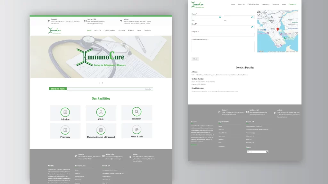Click the Breaking News label
The height and width of the screenshot is (184, 328).
coord(58,89)
